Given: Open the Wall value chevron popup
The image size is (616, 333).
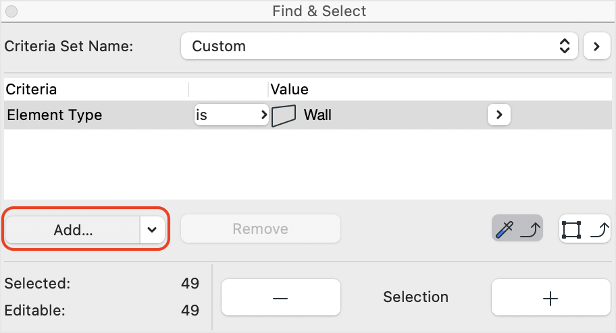Looking at the screenshot, I should tap(499, 115).
